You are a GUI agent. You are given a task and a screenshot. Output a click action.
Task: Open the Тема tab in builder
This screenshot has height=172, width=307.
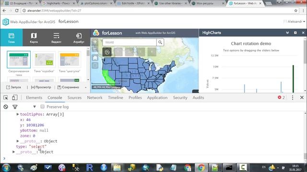(x=12, y=37)
